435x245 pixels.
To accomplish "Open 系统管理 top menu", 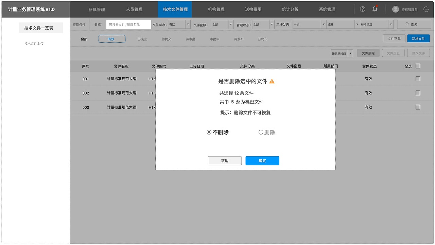I will point(327,9).
